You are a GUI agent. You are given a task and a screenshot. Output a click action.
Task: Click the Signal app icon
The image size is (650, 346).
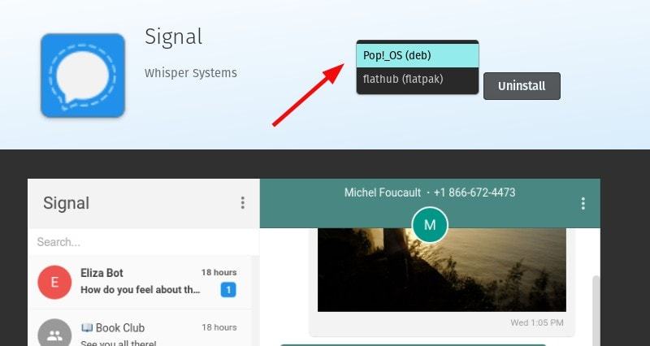click(83, 76)
